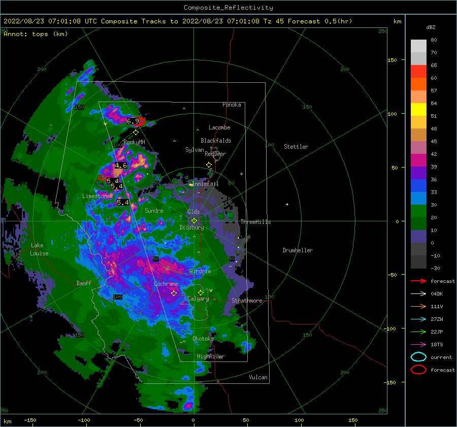Click the 'Forecast 0.5(hr)' header text
The width and height of the screenshot is (457, 427).
click(320, 21)
